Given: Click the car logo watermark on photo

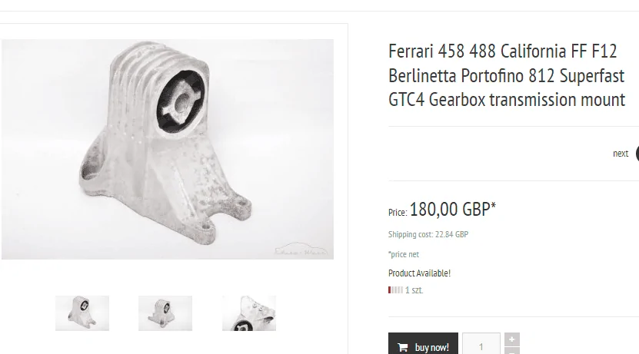Looking at the screenshot, I should point(301,250).
